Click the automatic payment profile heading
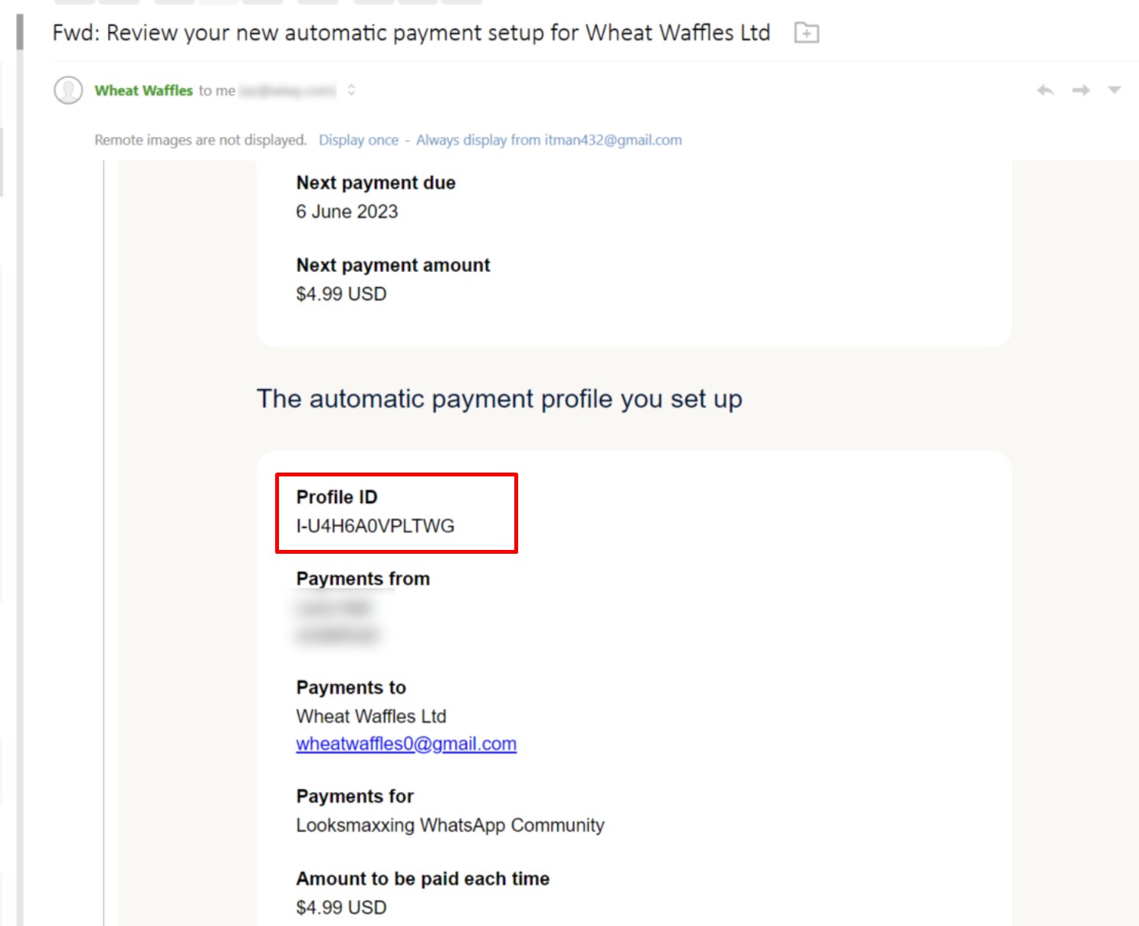This screenshot has height=926, width=1139. click(500, 399)
